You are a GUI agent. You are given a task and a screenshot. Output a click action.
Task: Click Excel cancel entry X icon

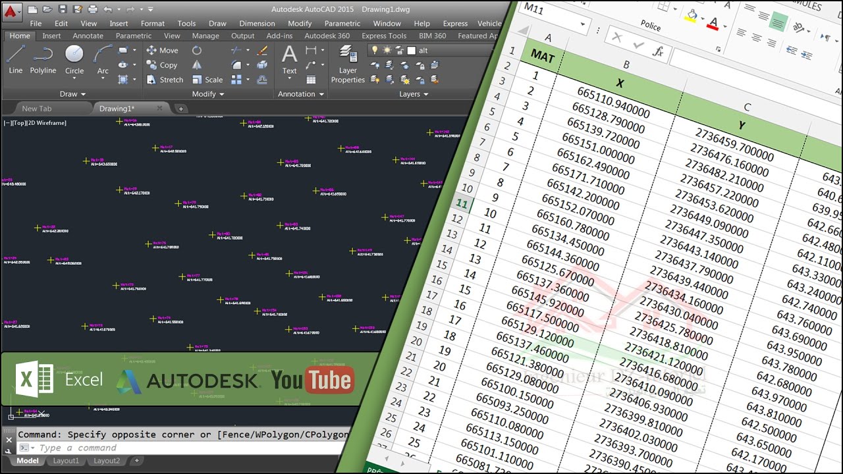[617, 38]
